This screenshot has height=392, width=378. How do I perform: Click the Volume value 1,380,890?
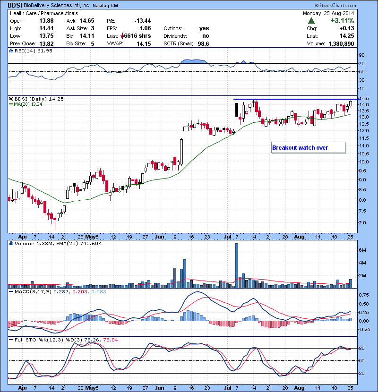(341, 44)
